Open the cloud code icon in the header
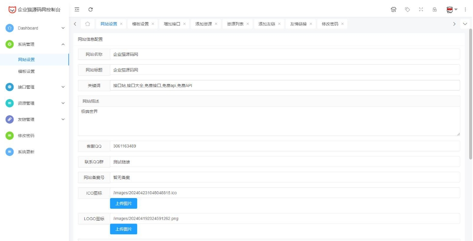 click(x=393, y=9)
